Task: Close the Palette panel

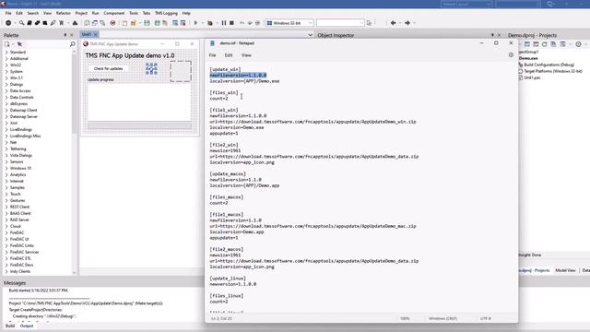Action: click(72, 35)
